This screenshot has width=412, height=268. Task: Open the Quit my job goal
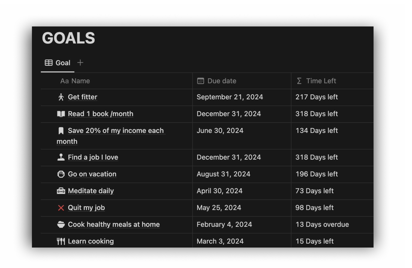click(86, 208)
